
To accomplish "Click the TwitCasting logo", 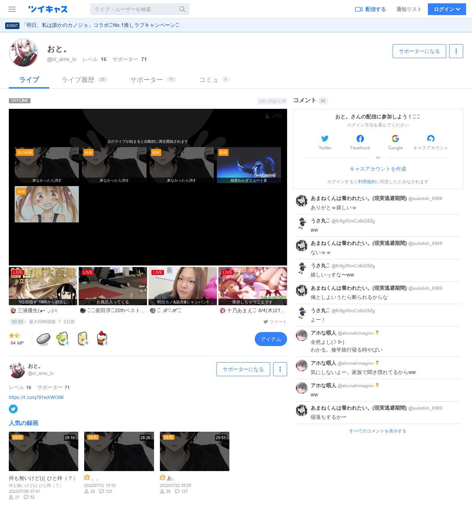I will tap(48, 9).
